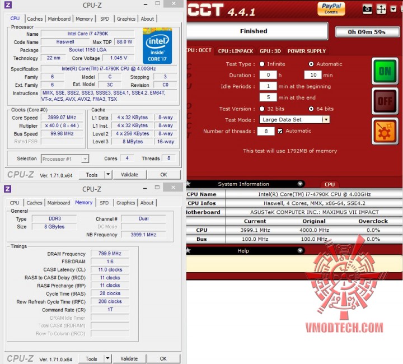Click the Number of threads field
This screenshot has height=364, width=403.
(x=266, y=131)
